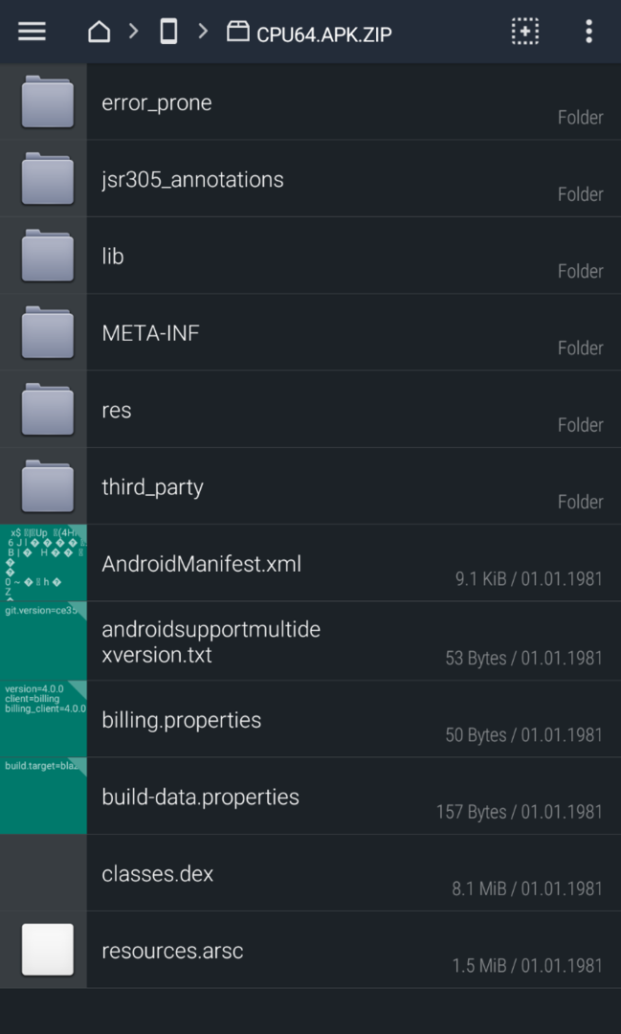The height and width of the screenshot is (1034, 621).
Task: Open the jsr305_annotations folder
Action: point(192,180)
